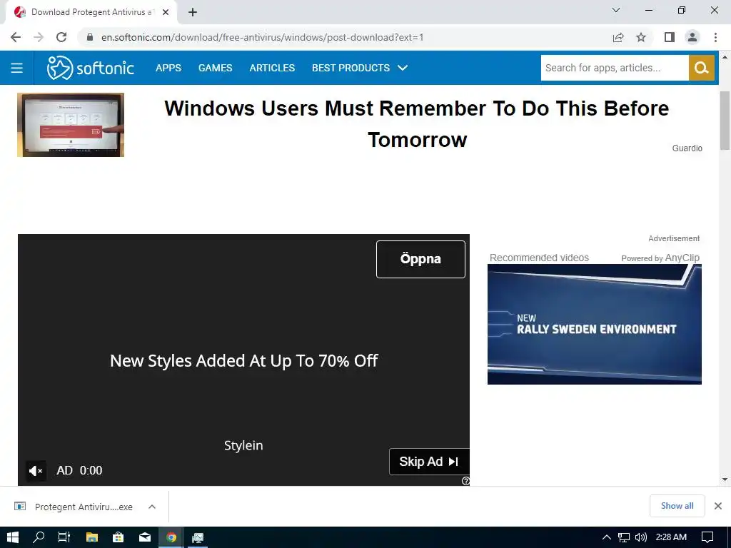Screen dimensions: 731x548
Task: Open the Windows Users Must Remember headline
Action: [x=417, y=124]
